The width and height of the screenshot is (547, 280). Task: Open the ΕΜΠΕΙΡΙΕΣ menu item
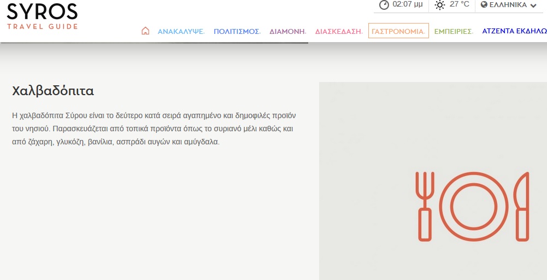coord(454,32)
